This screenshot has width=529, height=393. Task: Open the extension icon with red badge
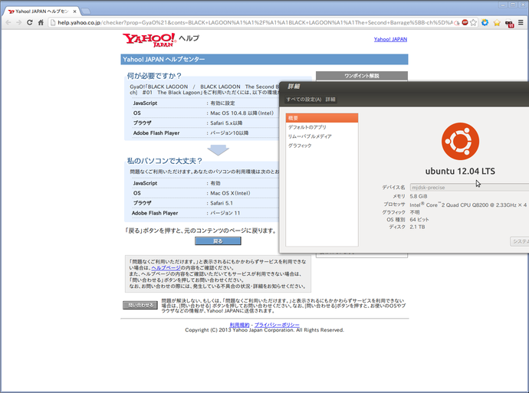pos(509,23)
